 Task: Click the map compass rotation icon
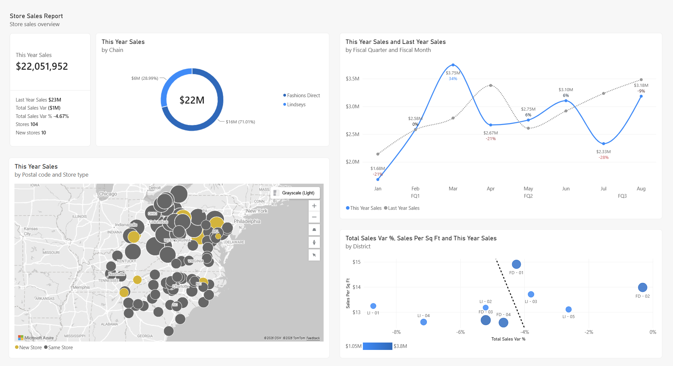(x=314, y=242)
